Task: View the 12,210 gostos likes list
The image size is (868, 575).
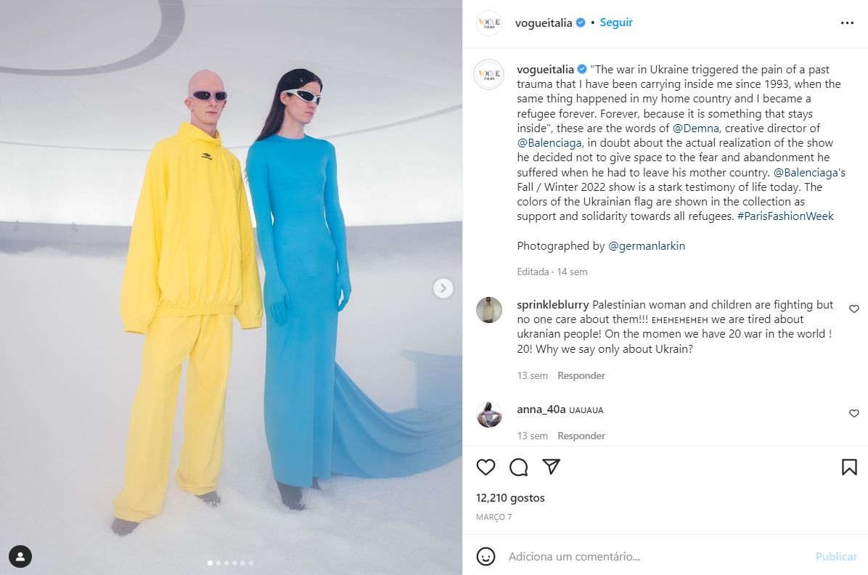Action: 510,498
